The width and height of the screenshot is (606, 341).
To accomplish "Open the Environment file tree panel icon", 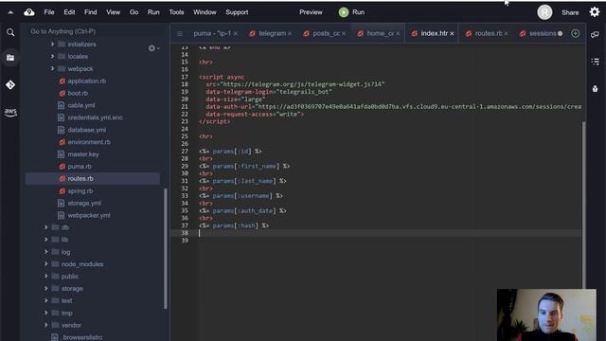I will 10,58.
